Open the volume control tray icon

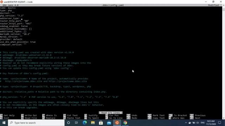[198, 123]
